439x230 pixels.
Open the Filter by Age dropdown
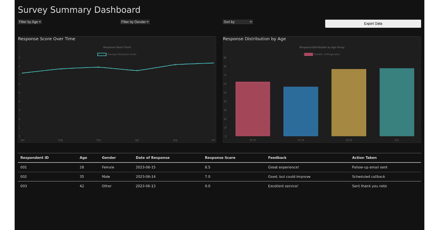30,22
